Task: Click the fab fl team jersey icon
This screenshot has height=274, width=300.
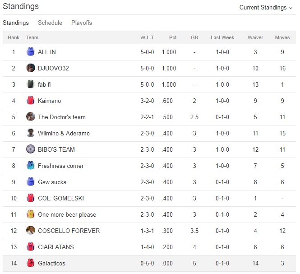Action: pos(31,84)
